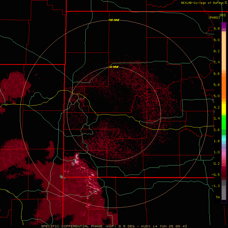The height and width of the screenshot is (228, 228).
Task: Click the 100 NMI range ring label
Action: 114,20
